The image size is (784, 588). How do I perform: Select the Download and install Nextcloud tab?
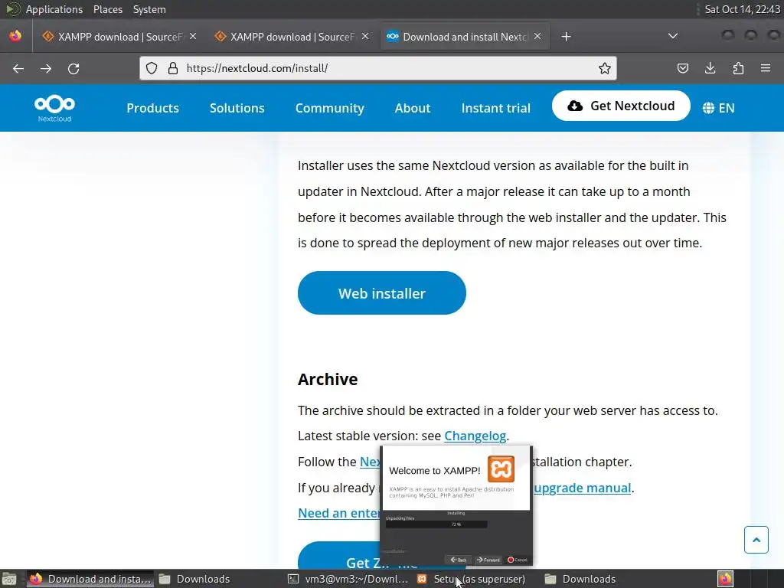[x=465, y=37]
